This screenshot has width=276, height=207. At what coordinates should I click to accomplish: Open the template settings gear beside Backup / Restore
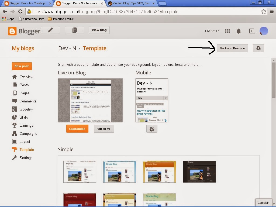(258, 48)
